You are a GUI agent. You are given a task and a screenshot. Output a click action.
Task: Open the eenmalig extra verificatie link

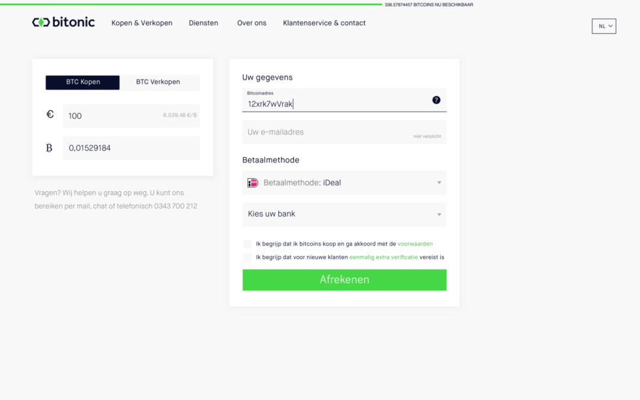383,257
